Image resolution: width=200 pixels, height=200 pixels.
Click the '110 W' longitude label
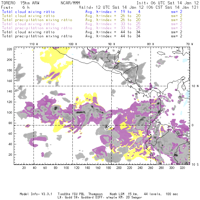click(x=34, y=44)
